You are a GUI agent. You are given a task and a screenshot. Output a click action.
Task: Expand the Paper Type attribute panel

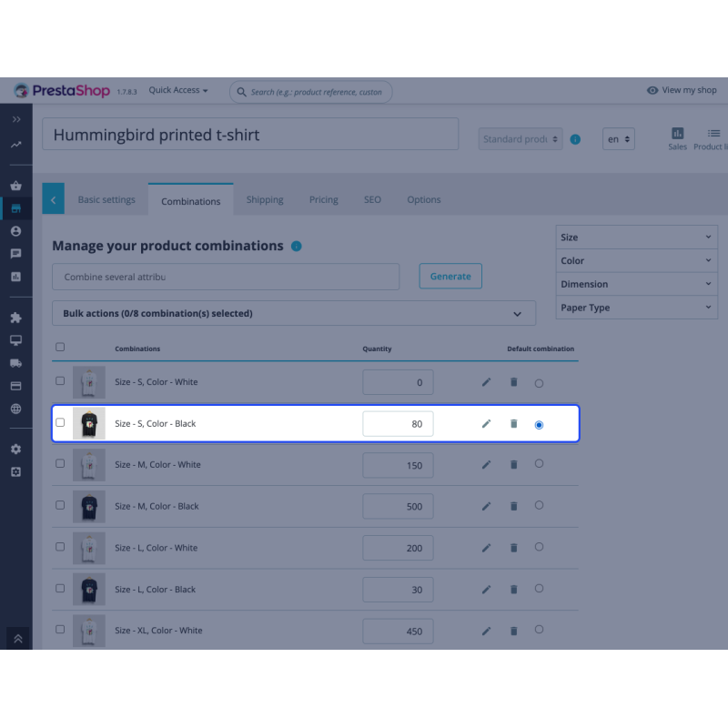coord(636,308)
